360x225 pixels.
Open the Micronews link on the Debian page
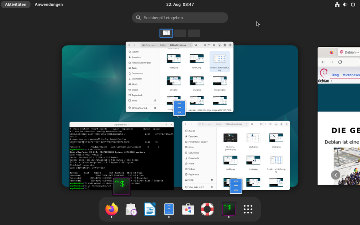(351, 75)
